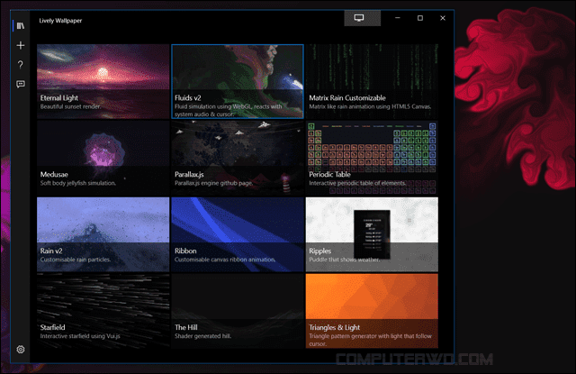The height and width of the screenshot is (374, 576).
Task: Maximize the Lively Wallpaper window
Action: (x=420, y=18)
